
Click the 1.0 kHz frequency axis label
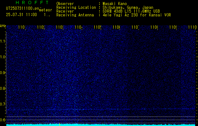point(3,57)
